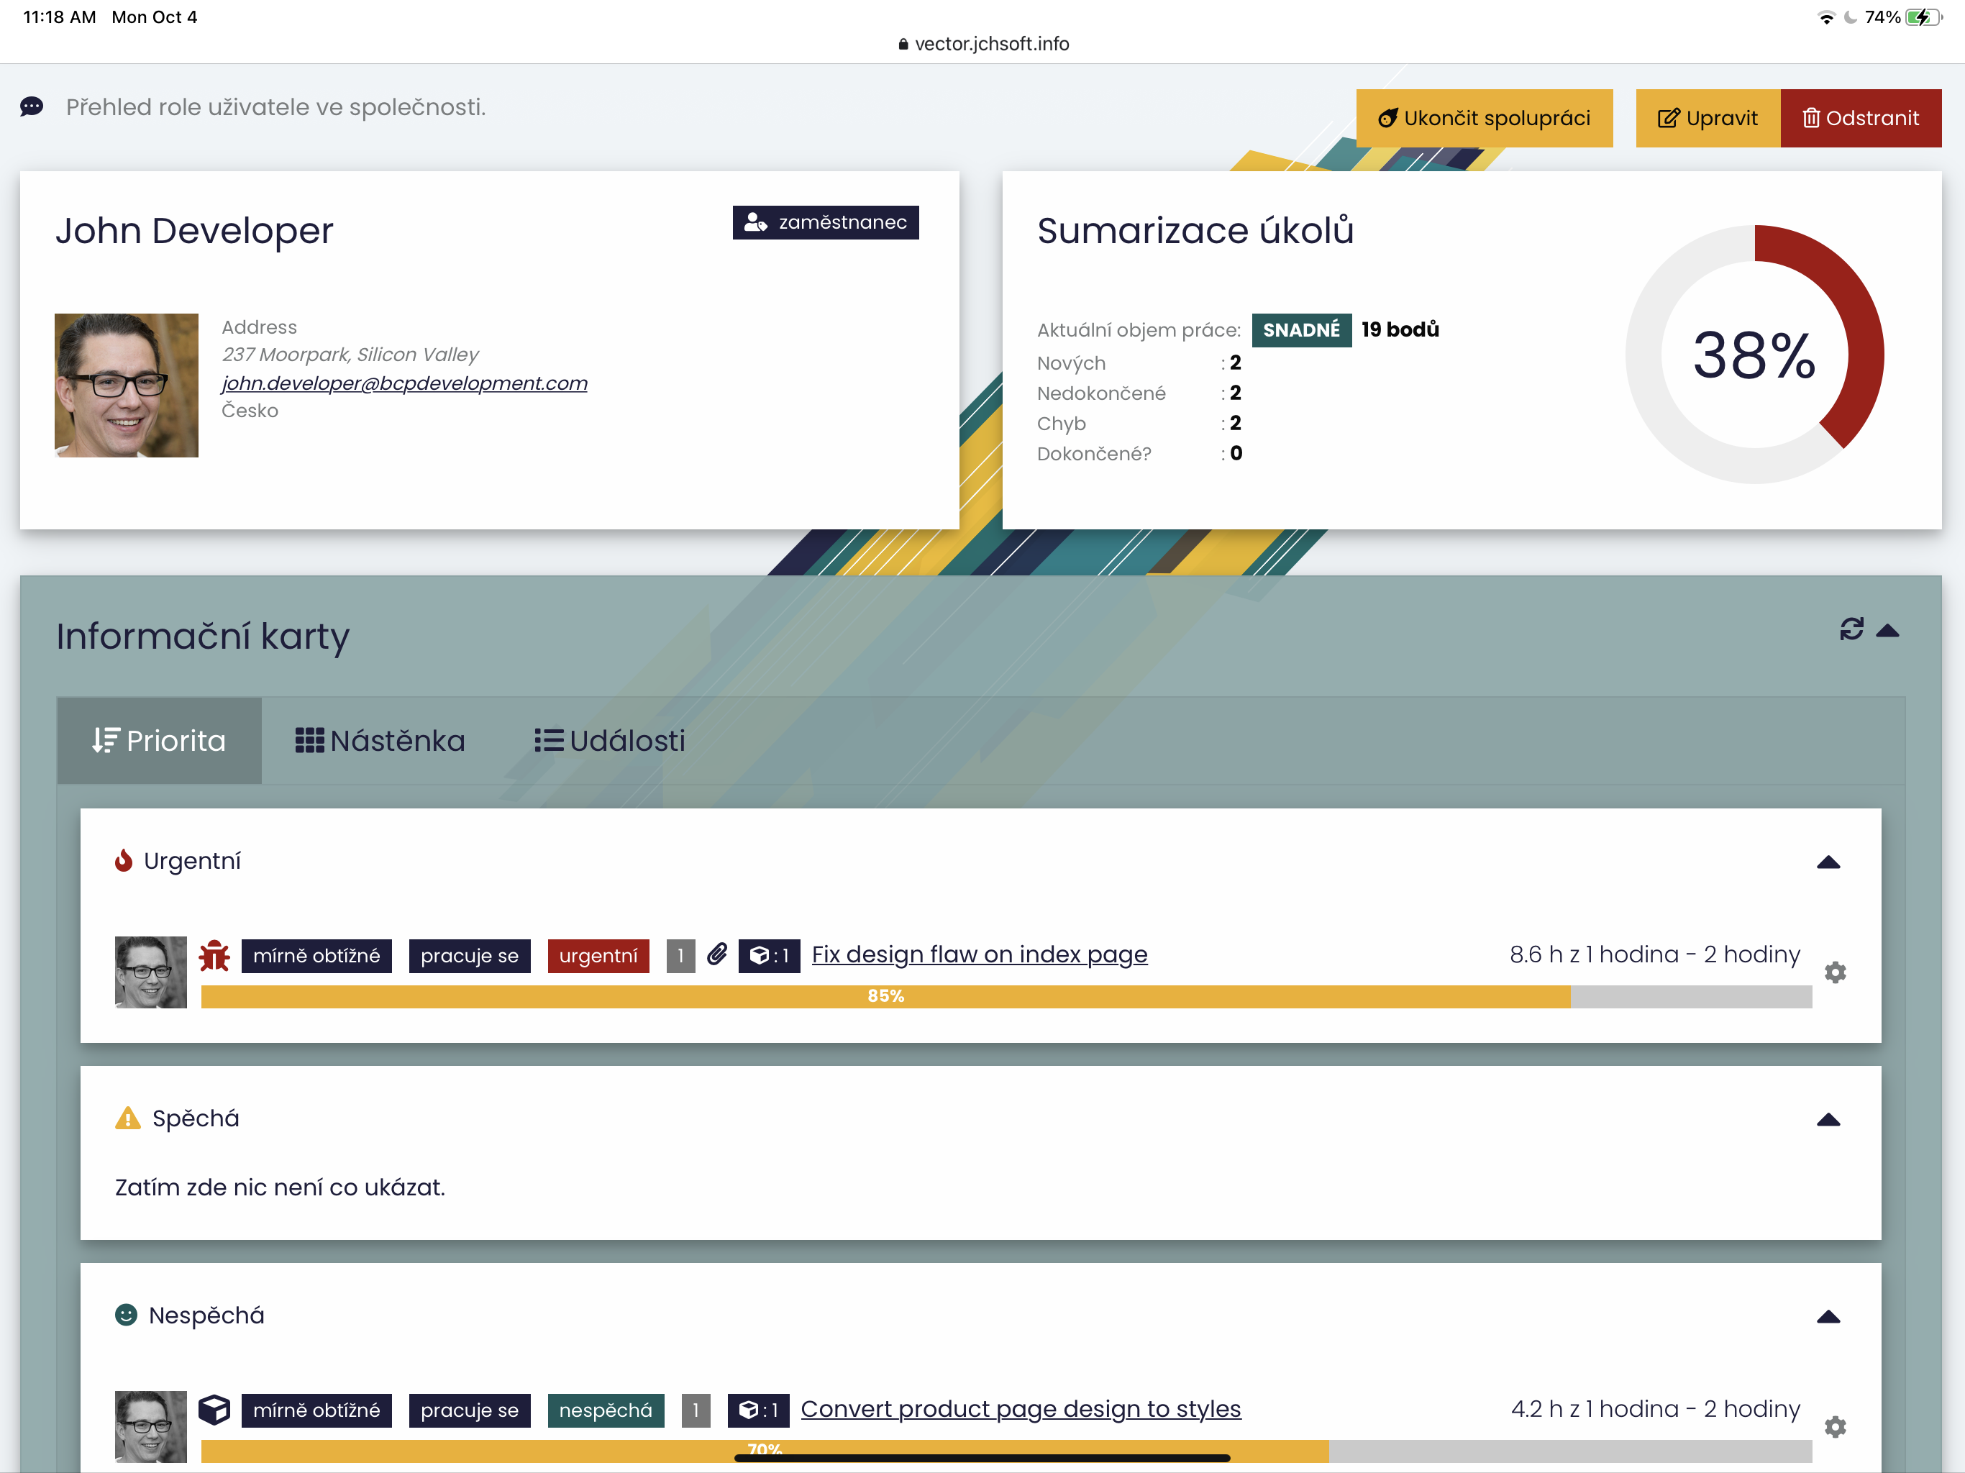
Task: Switch to the Události tab
Action: pos(609,740)
